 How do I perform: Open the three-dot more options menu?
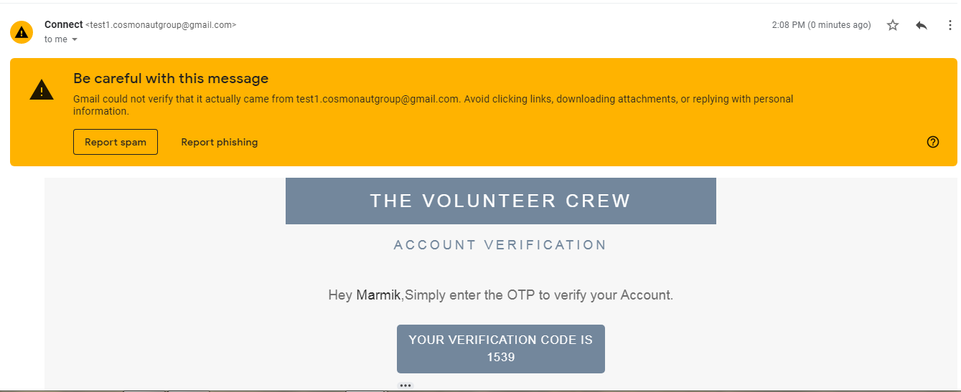point(950,25)
